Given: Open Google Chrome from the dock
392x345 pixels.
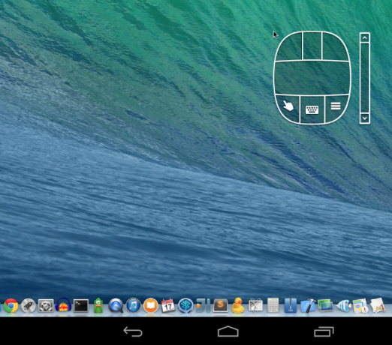Looking at the screenshot, I should coord(11,305).
